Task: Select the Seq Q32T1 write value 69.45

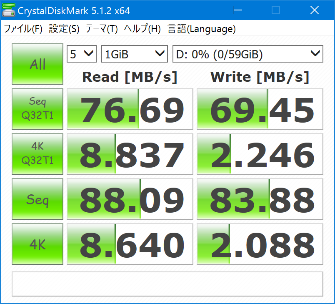Action: pos(260,109)
